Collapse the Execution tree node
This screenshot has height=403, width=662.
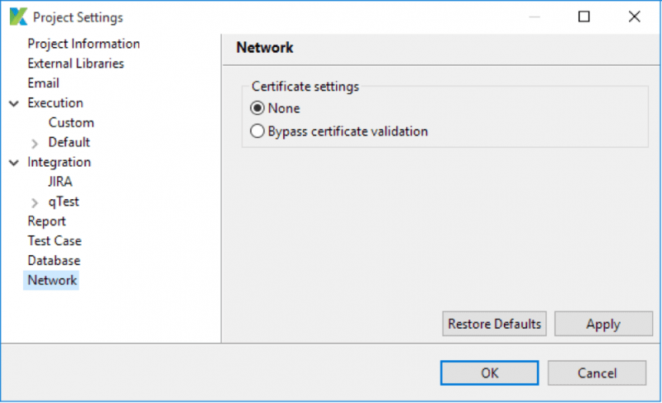tap(13, 103)
